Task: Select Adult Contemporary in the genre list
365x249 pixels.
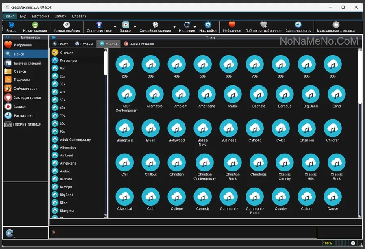Action: (x=75, y=139)
